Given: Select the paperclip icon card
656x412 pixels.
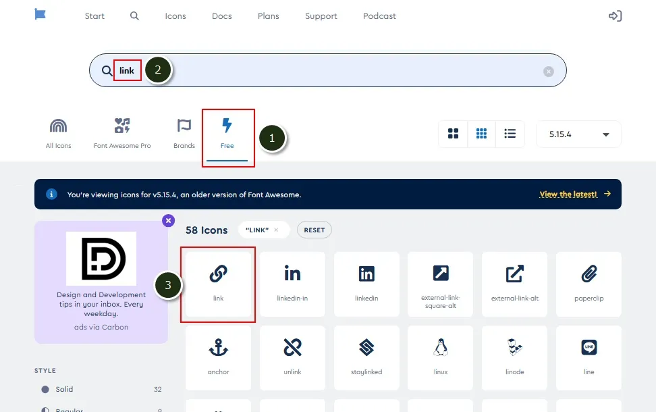Looking at the screenshot, I should tap(589, 284).
